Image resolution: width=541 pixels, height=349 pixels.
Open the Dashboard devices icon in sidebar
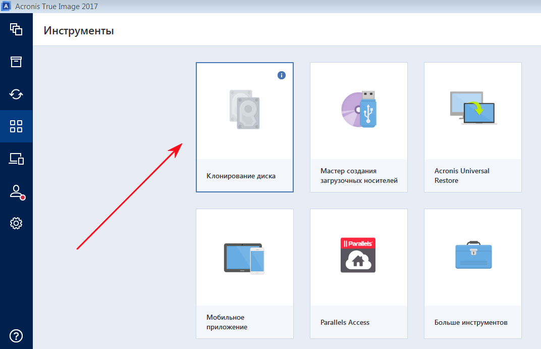pos(16,159)
